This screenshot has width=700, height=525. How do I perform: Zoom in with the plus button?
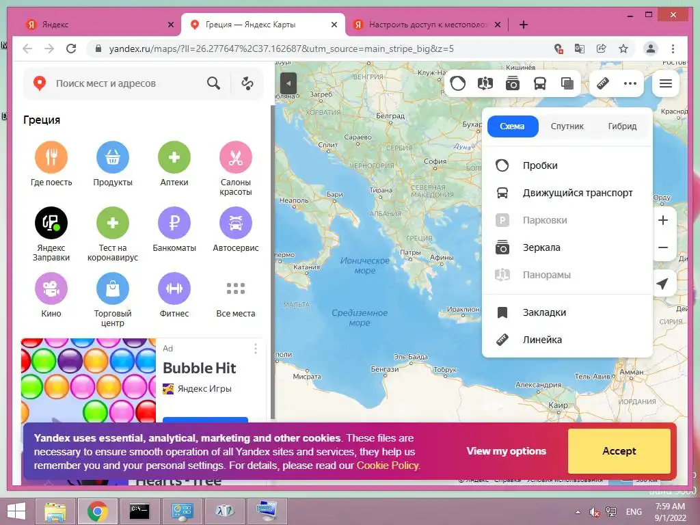click(663, 220)
